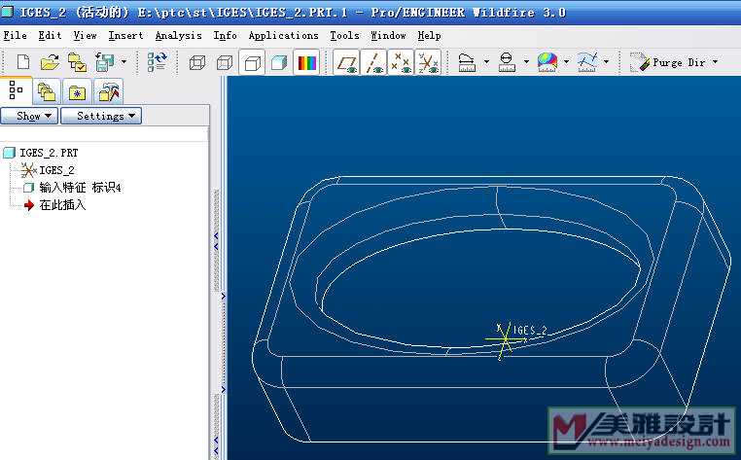The height and width of the screenshot is (460, 741).
Task: Click the Save floppy disk icon
Action: [x=104, y=62]
